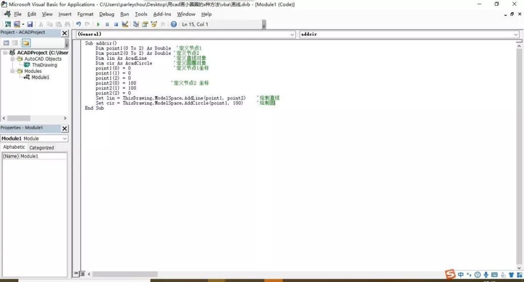Collapse the ACADProject tree node
The height and width of the screenshot is (282, 524).
5,52
